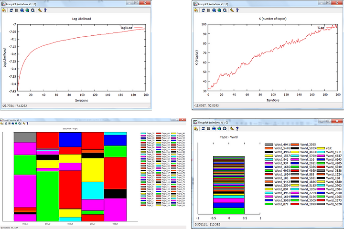Click the Word_5828 legend label
Image resolution: width=344 pixels, height=229 pixels.
(334, 204)
